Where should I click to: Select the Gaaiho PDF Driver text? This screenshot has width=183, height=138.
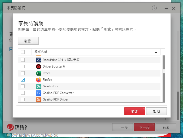point(55,99)
